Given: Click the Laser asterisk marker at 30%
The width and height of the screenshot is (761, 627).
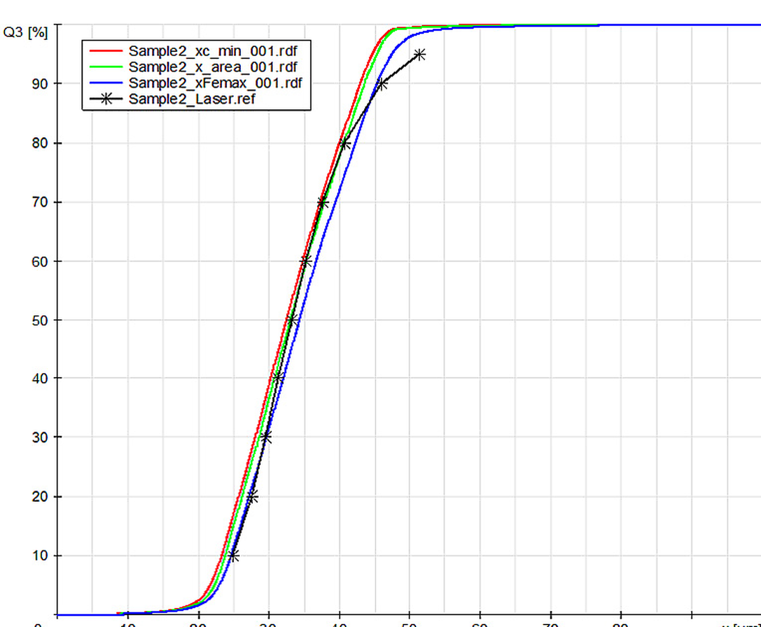Looking at the screenshot, I should pyautogui.click(x=266, y=437).
